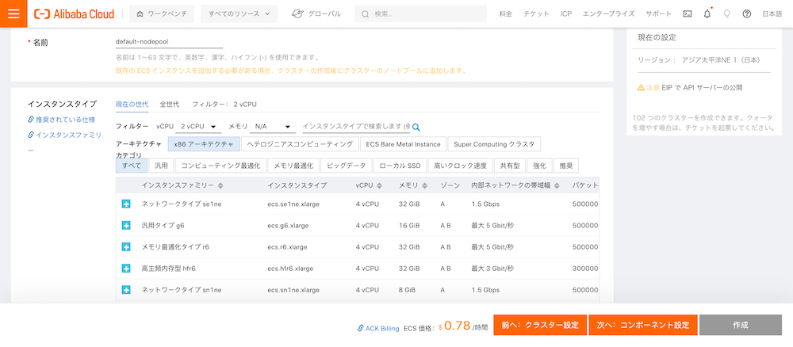Select the ビッグデータ category filter
793x347 pixels.
tap(347, 166)
